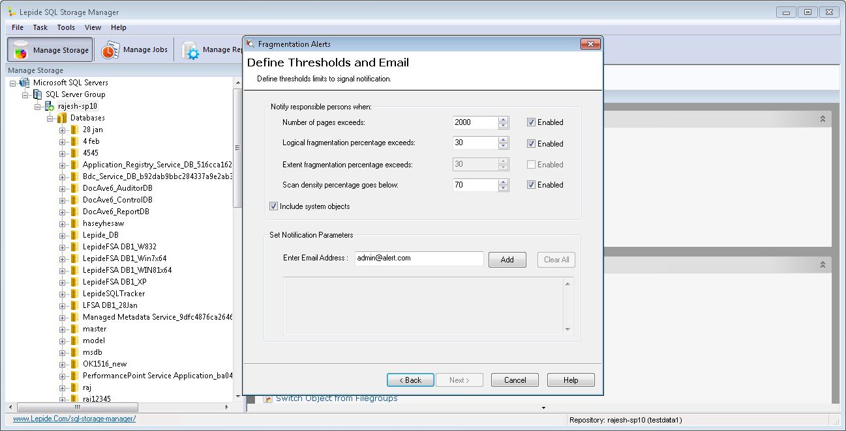The width and height of the screenshot is (846, 431).
Task: Click the 4545 database icon
Action: [74, 153]
